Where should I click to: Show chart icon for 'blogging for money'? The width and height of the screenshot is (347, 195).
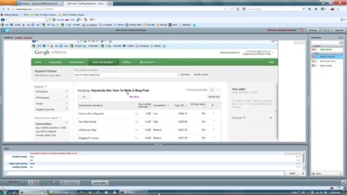pyautogui.click(x=136, y=138)
